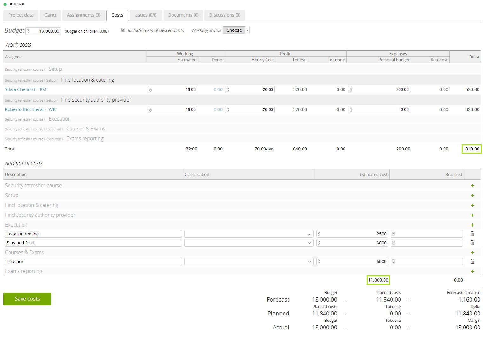Open the Assignments (0) tab
Image resolution: width=488 pixels, height=338 pixels.
click(84, 15)
